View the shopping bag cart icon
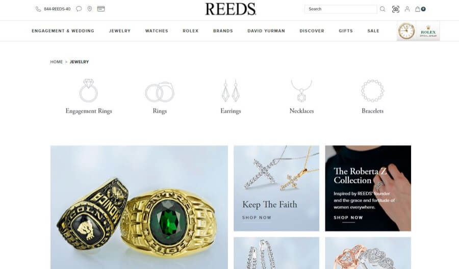This screenshot has height=269, width=459. [420, 9]
